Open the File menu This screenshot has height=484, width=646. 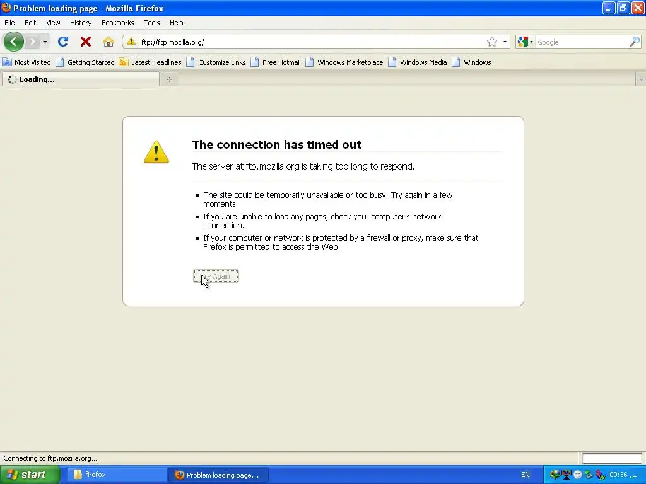[9, 23]
